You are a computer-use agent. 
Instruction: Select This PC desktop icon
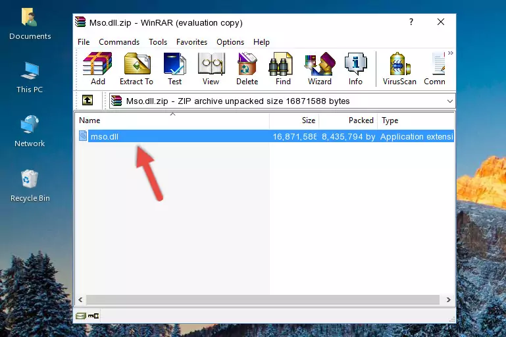[x=30, y=78]
